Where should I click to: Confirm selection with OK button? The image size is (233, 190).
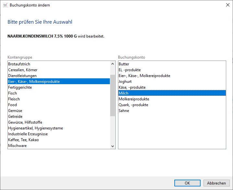click(x=187, y=183)
